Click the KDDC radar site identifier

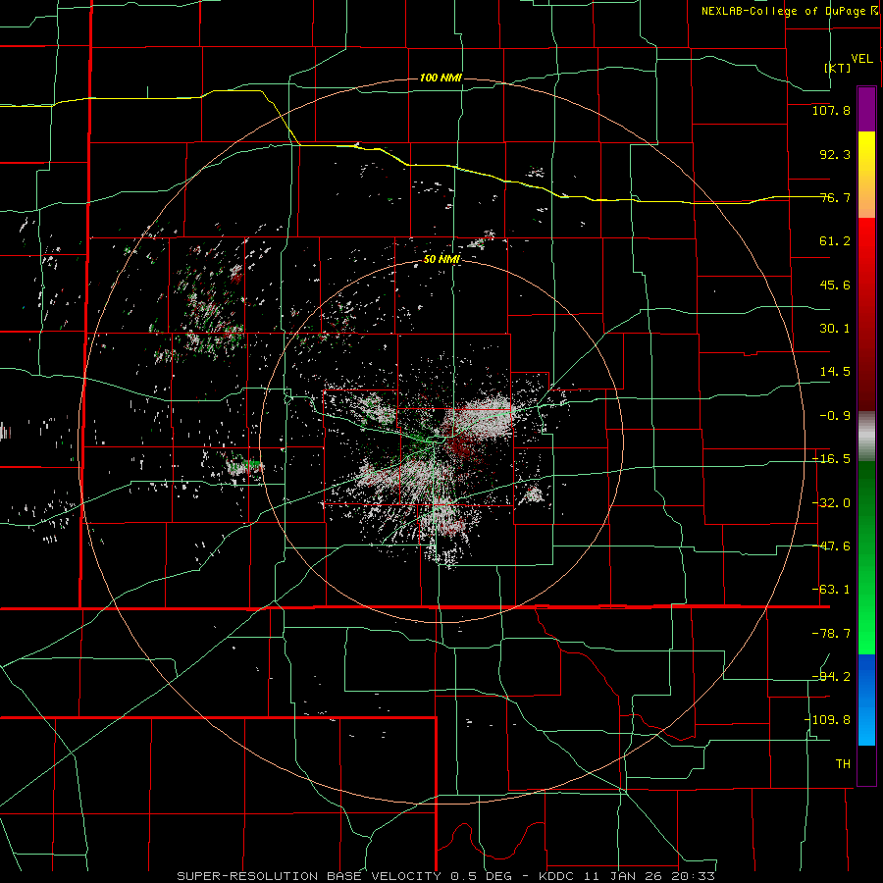click(x=554, y=876)
